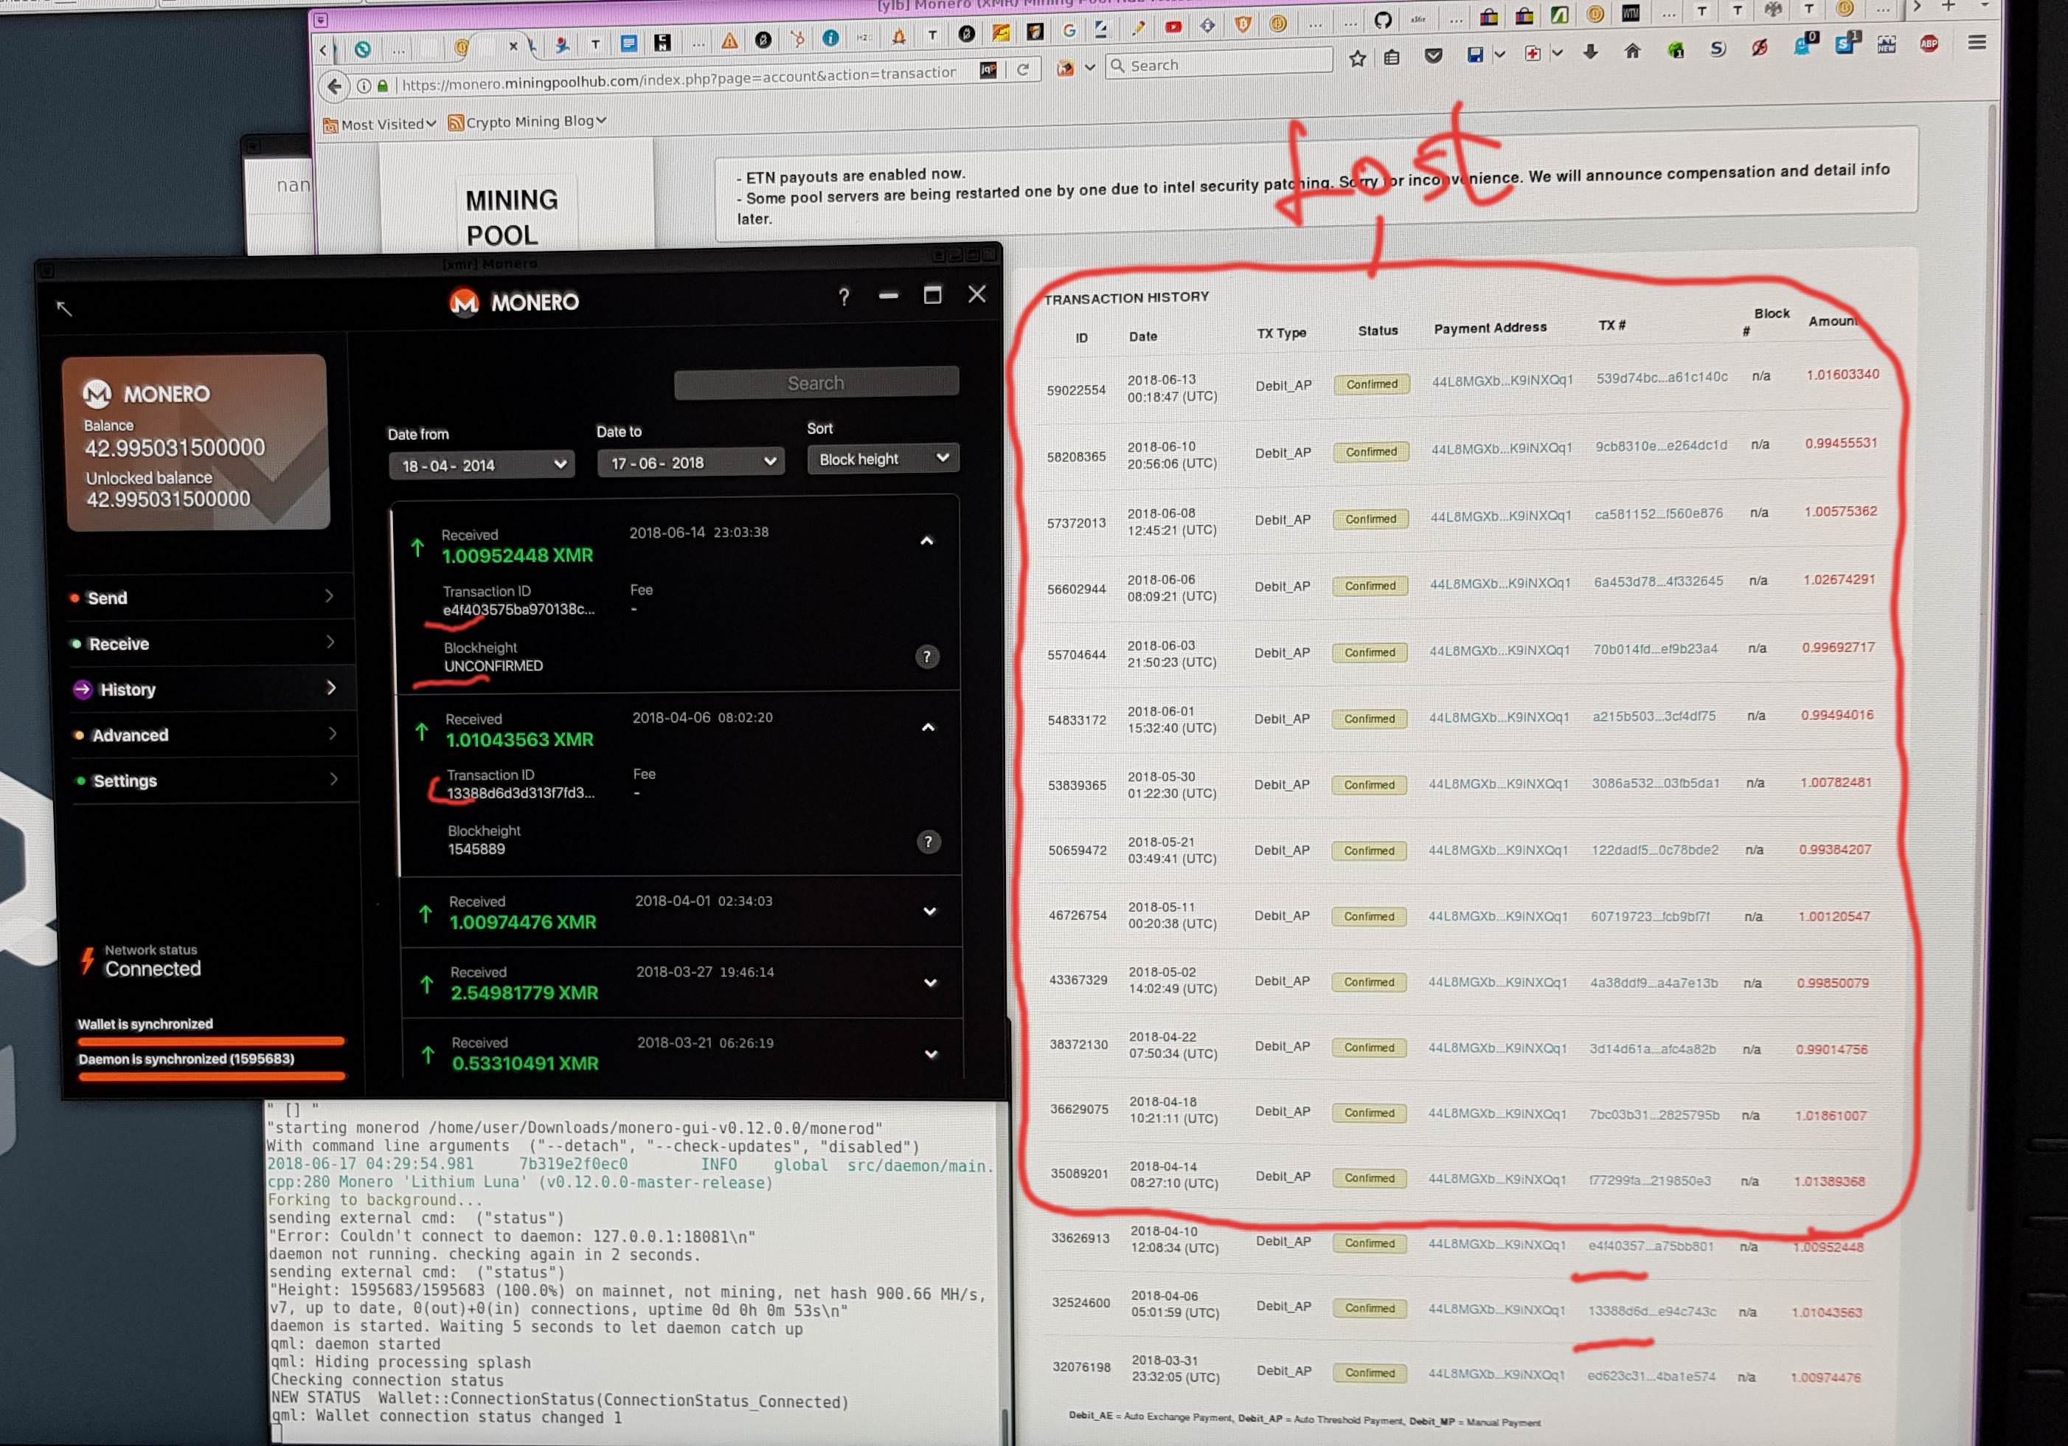This screenshot has width=2068, height=1446.
Task: Open the Send page in Monero wallet
Action: pos(207,598)
